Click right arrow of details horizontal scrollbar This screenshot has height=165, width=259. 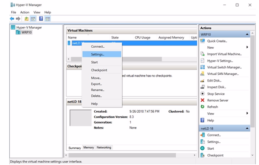[194, 155]
